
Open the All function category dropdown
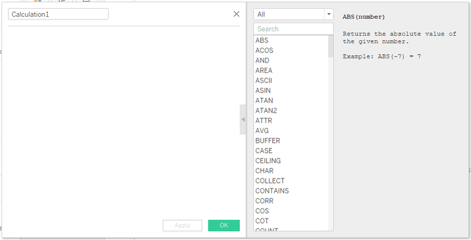(x=293, y=14)
